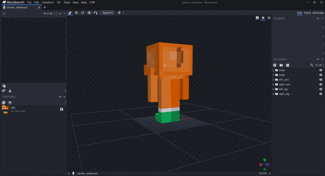Close the darwin_watterson tab
This screenshot has height=176, width=325.
[39, 7]
